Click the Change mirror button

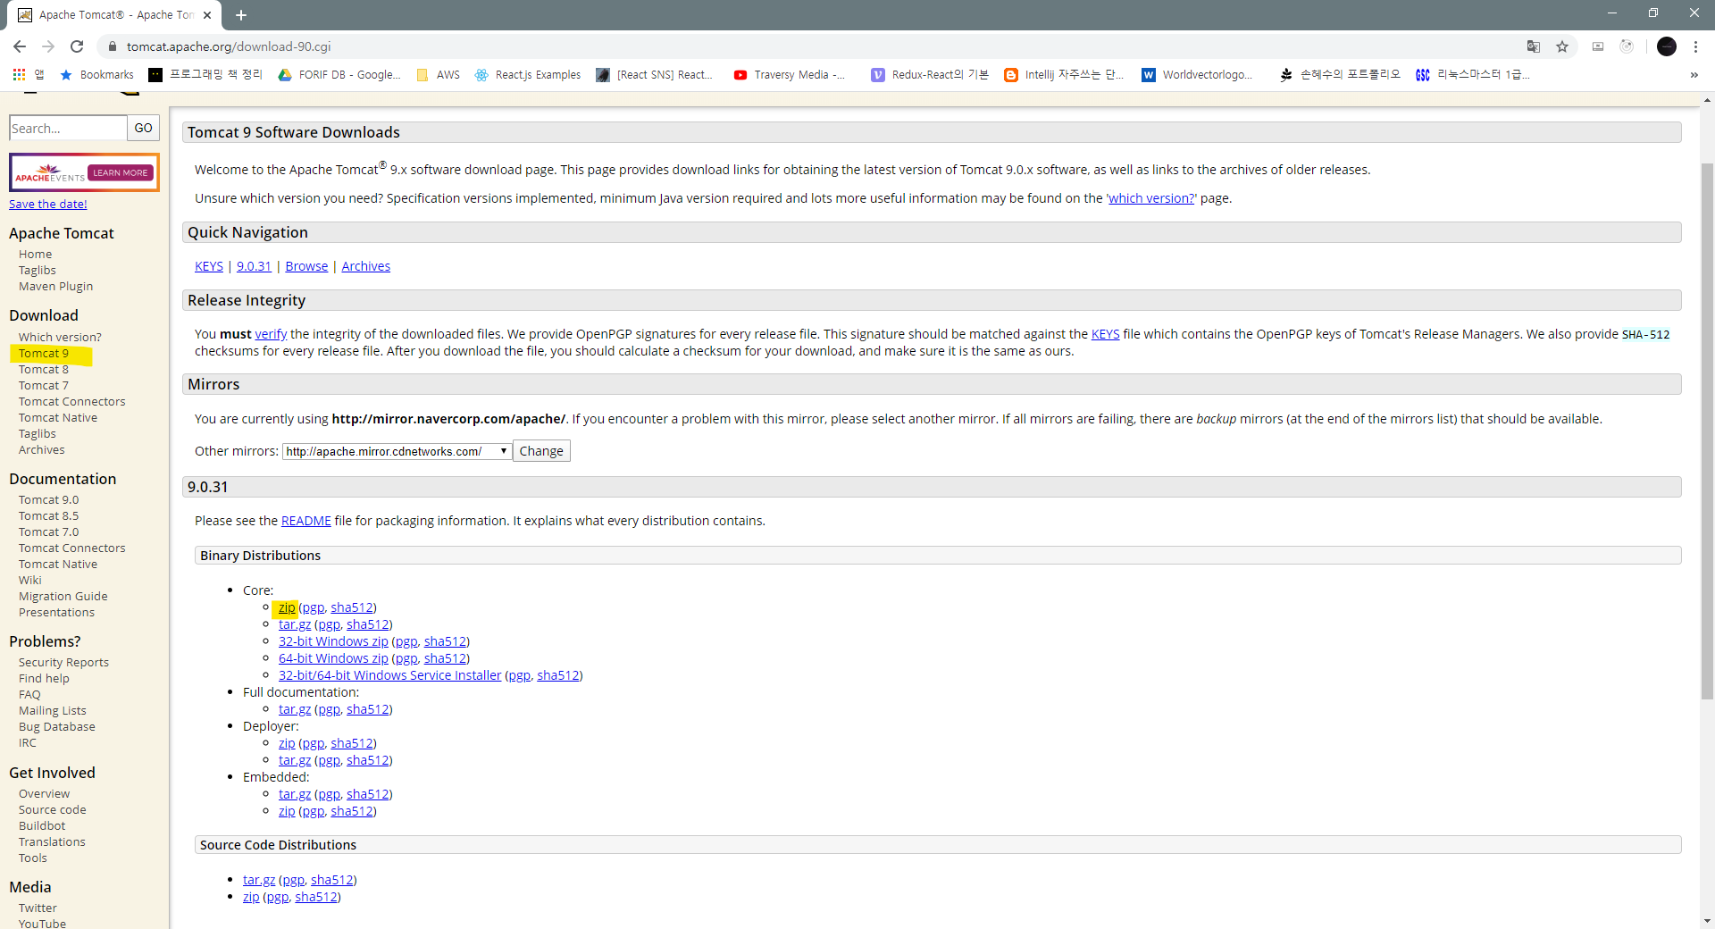click(541, 451)
